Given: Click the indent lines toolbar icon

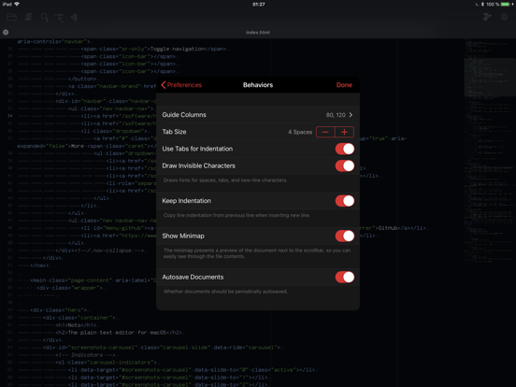Looking at the screenshot, I should pyautogui.click(x=59, y=18).
